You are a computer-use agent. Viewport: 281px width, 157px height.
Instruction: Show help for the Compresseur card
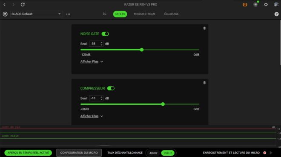pyautogui.click(x=204, y=83)
